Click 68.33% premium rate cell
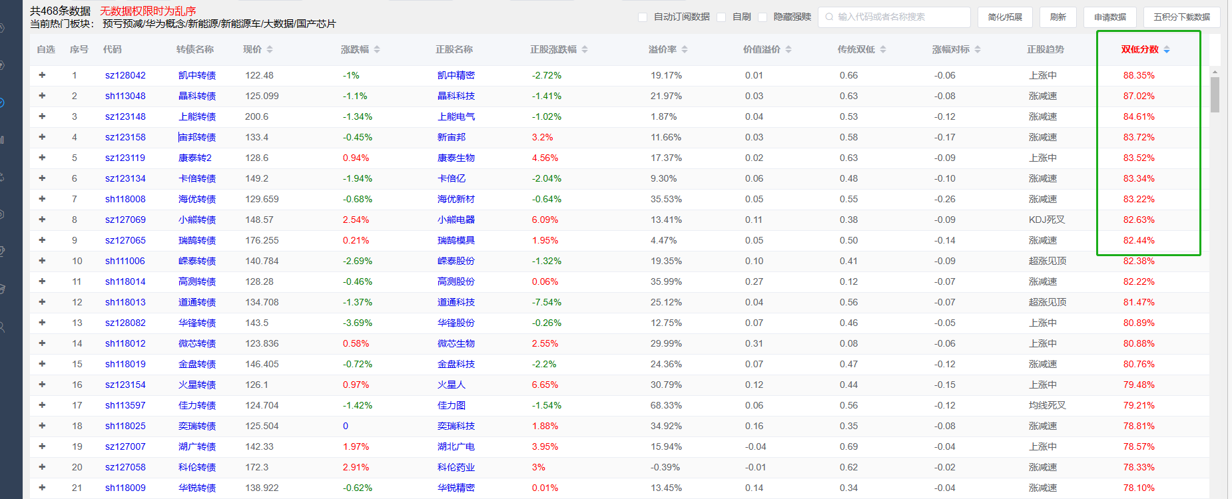Image resolution: width=1232 pixels, height=499 pixels. [x=666, y=405]
